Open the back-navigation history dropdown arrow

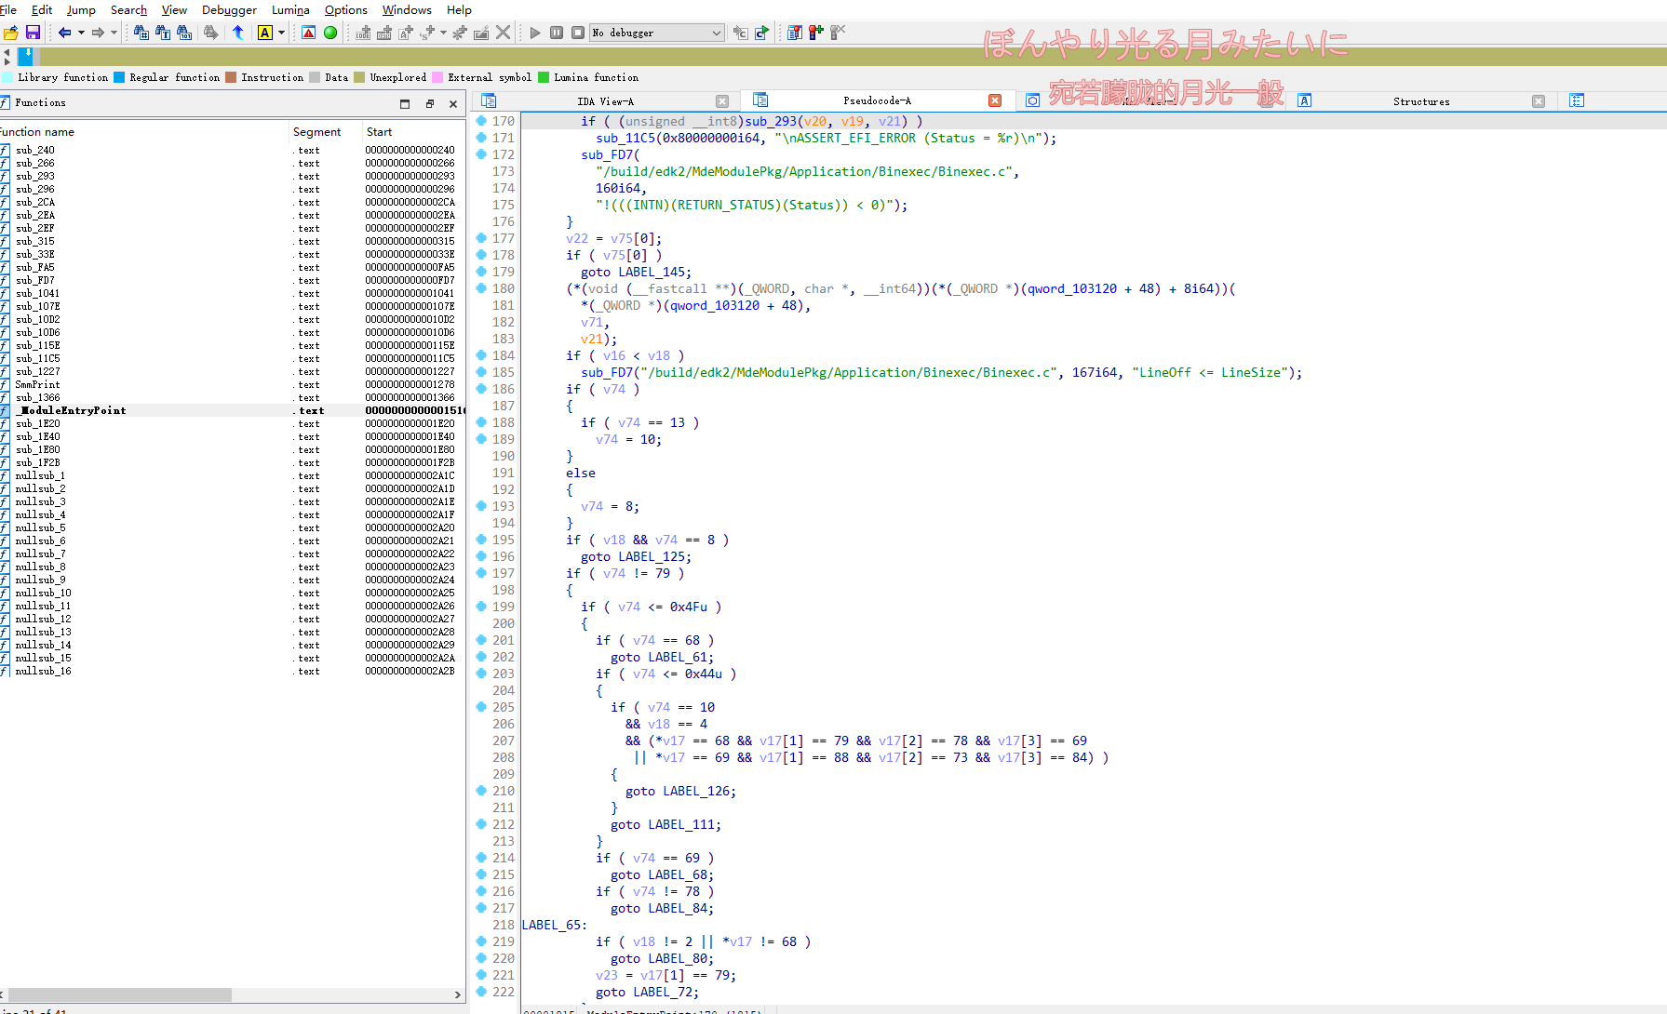click(81, 33)
